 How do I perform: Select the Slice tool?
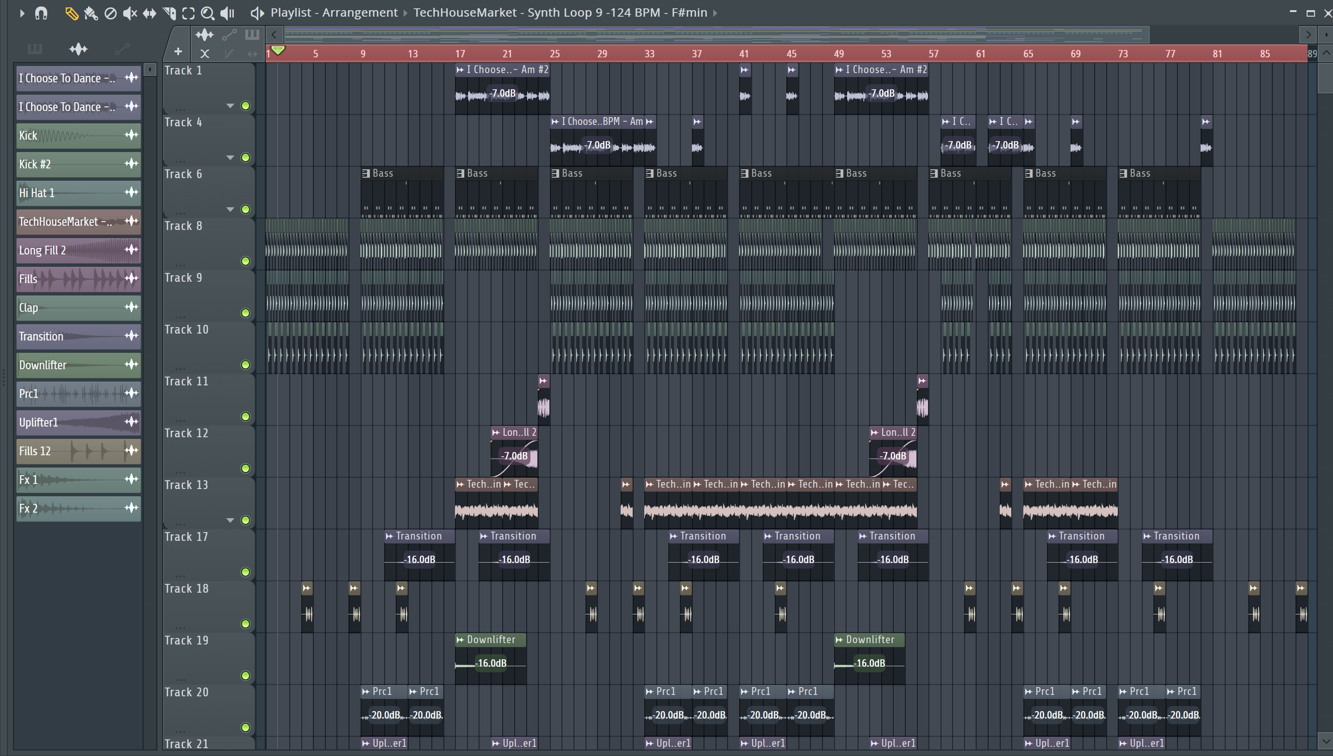pos(169,13)
